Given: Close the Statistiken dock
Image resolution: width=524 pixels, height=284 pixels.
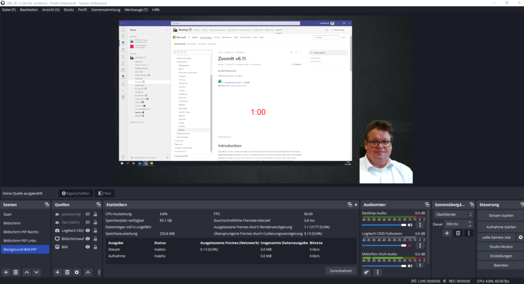Looking at the screenshot, I should coord(356,205).
